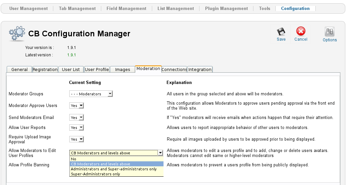Open the Allow User Reports dropdown
This screenshot has height=185, width=347.
click(77, 128)
